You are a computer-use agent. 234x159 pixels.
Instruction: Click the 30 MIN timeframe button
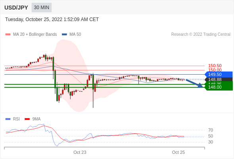coord(42,8)
